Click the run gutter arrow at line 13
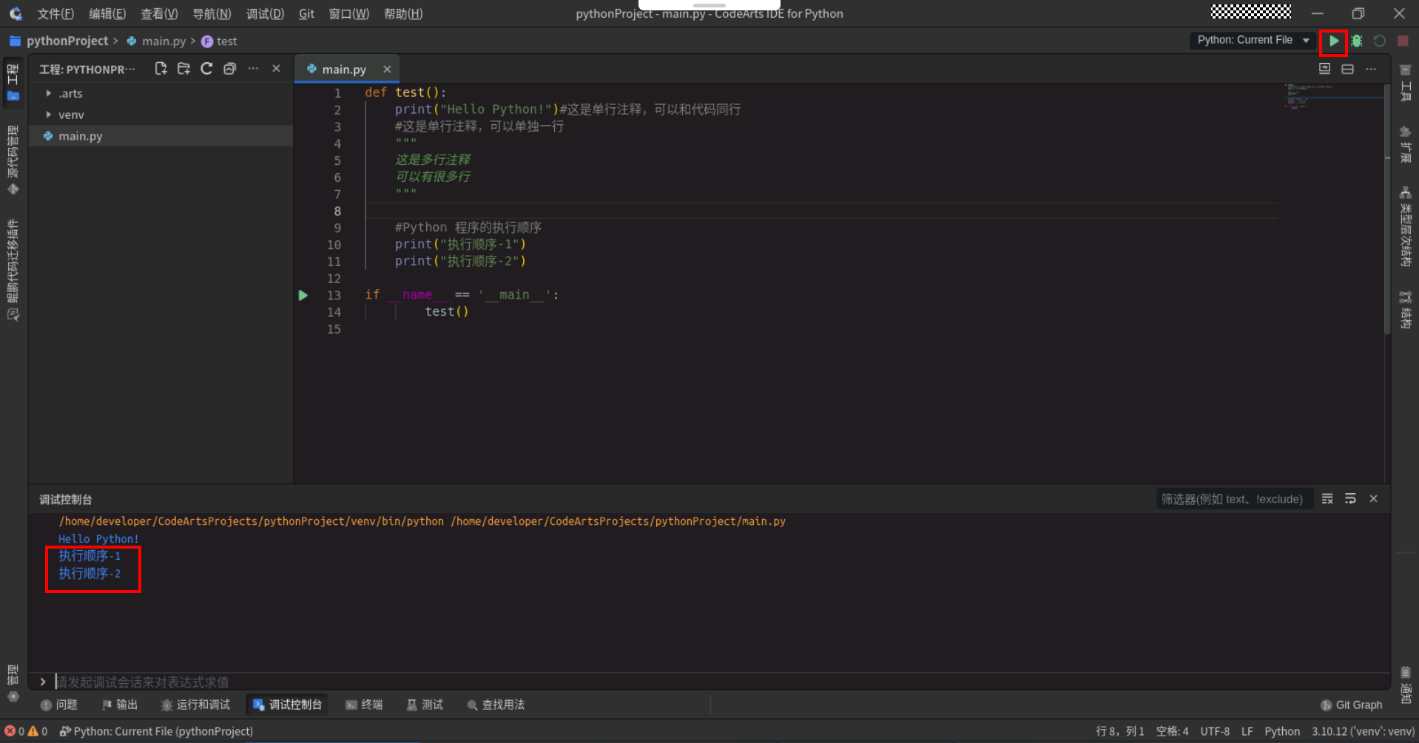 303,295
